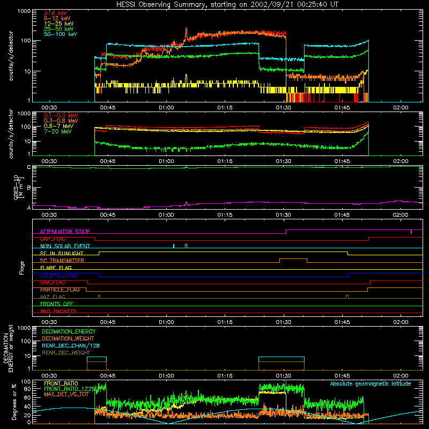
Task: Select the 6-12 keV legend label
Action: point(57,18)
